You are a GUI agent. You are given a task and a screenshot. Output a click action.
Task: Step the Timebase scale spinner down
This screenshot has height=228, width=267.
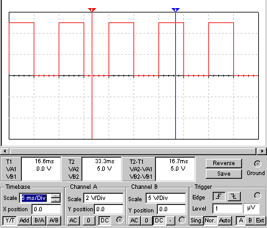pyautogui.click(x=56, y=200)
